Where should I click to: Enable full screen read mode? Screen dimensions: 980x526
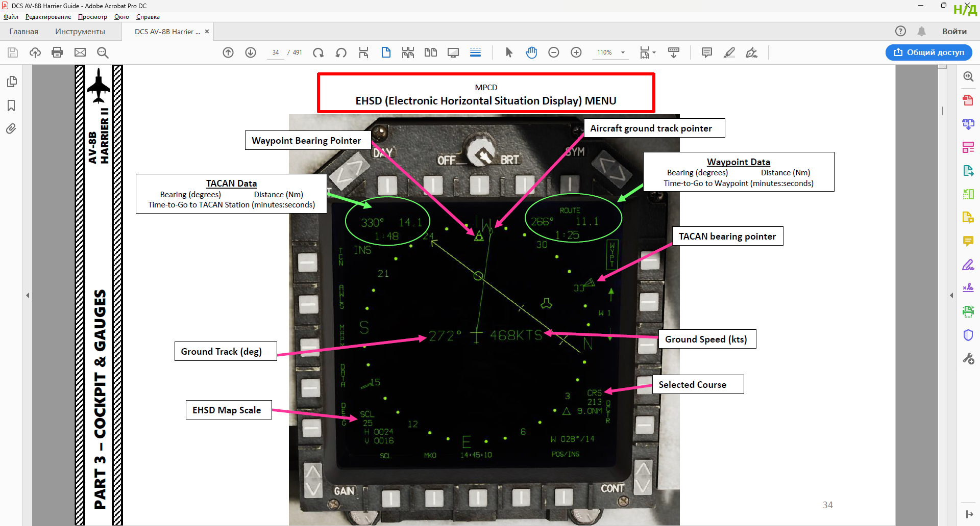(453, 52)
